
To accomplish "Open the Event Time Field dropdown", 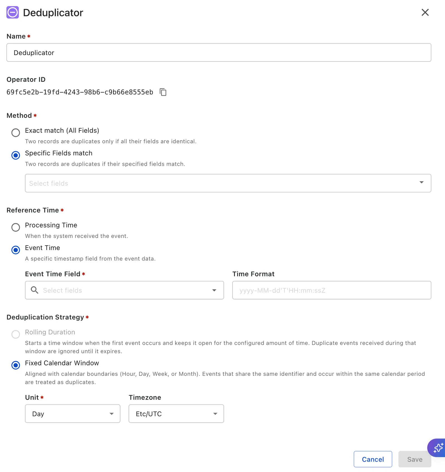I will point(124,290).
